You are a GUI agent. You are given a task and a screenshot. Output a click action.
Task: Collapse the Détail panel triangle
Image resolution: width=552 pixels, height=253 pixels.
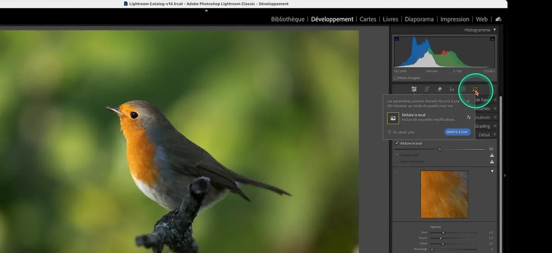[x=494, y=135]
